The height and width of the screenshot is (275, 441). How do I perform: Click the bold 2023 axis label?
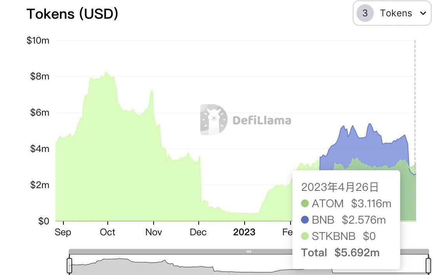[x=244, y=232]
